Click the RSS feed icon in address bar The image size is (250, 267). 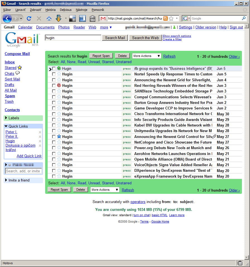[165, 18]
